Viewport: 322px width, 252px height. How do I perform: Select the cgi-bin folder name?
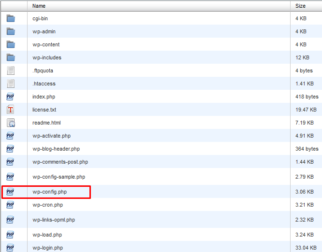tap(40, 19)
